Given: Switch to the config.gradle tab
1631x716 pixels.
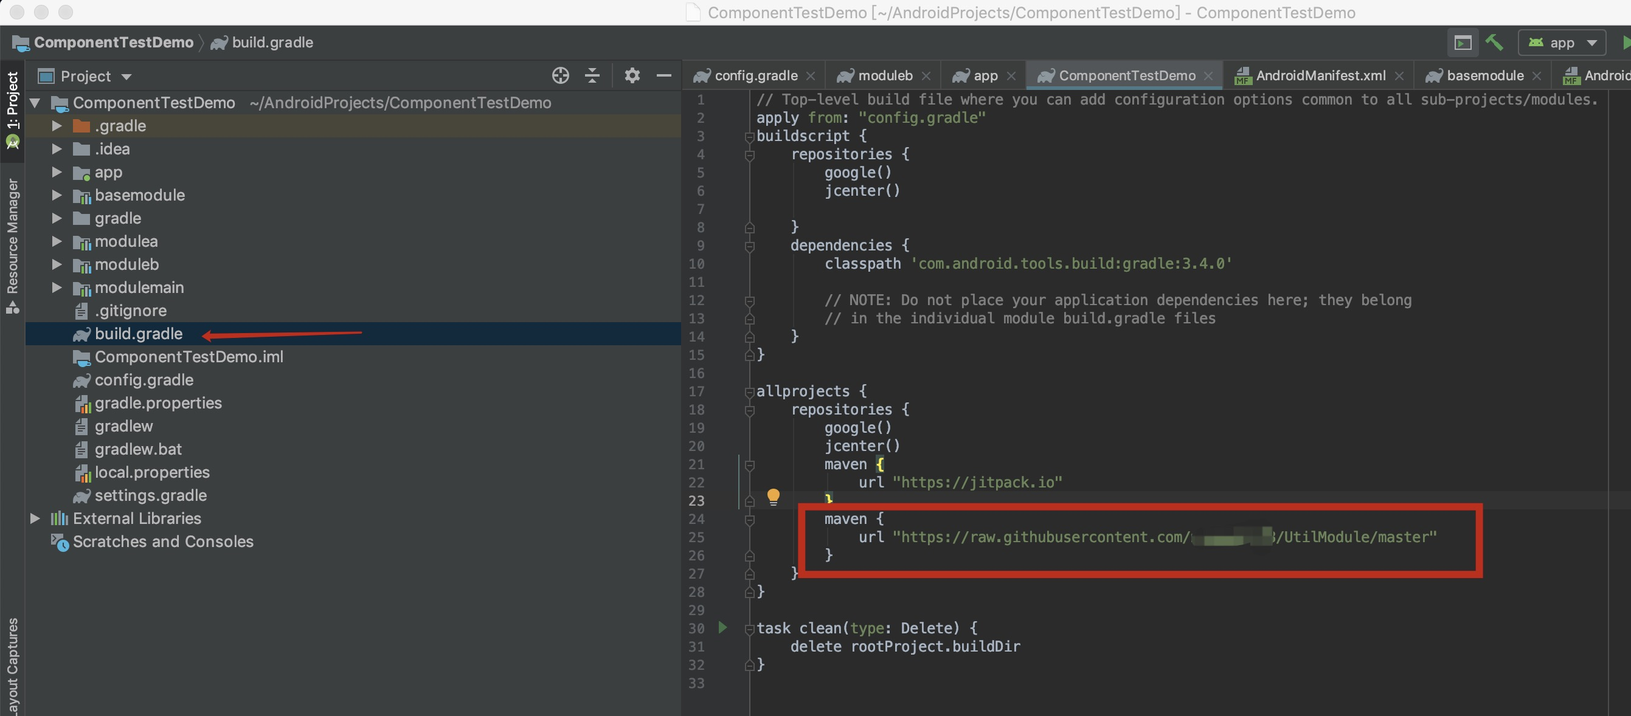Looking at the screenshot, I should (755, 76).
